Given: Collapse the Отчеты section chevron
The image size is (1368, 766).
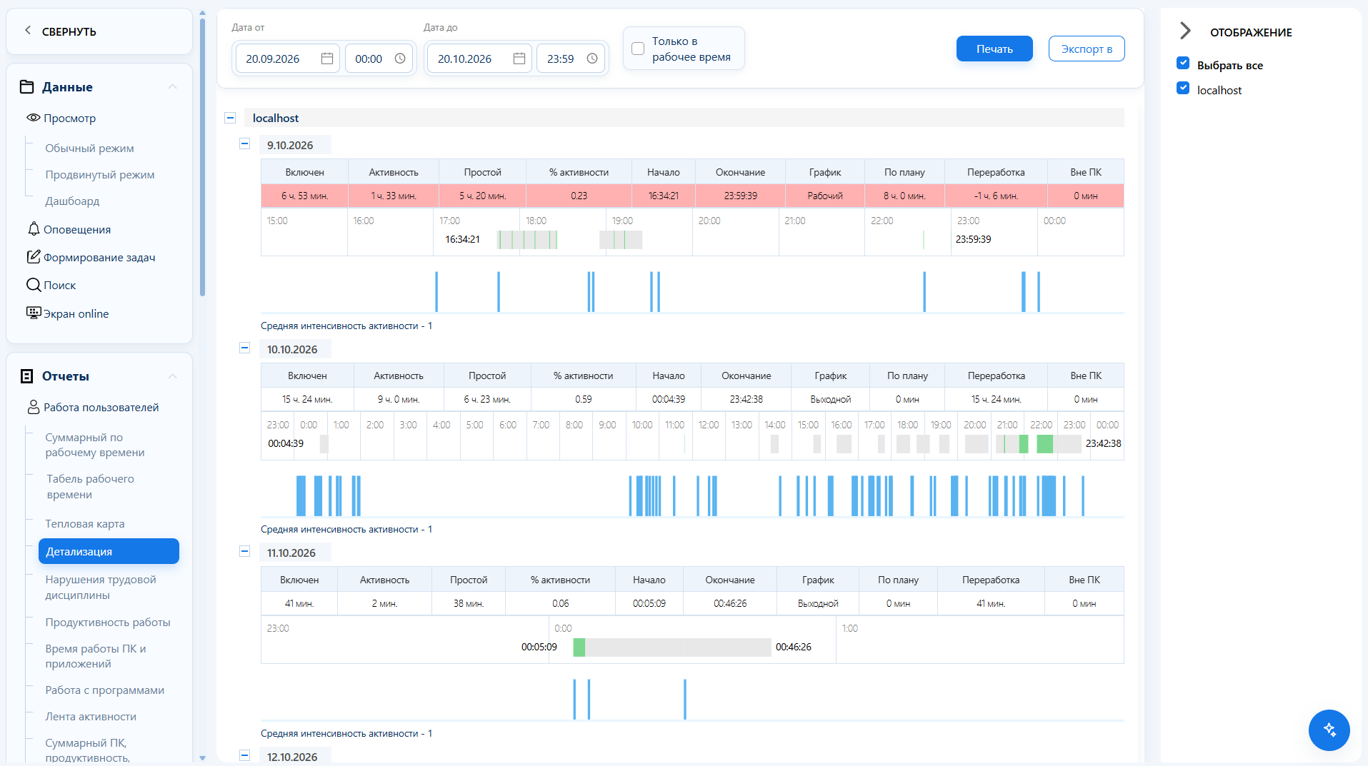Looking at the screenshot, I should pyautogui.click(x=172, y=376).
